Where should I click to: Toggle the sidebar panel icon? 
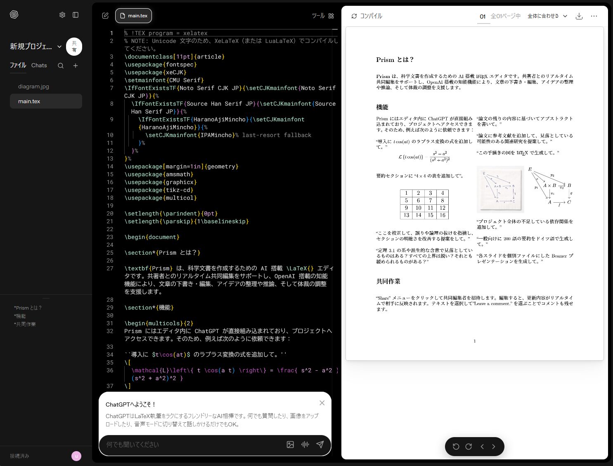(76, 14)
